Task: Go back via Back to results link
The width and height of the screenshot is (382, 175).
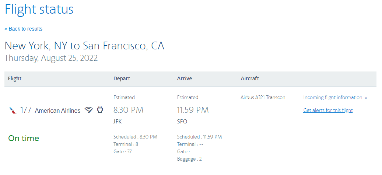Action: coord(23,29)
